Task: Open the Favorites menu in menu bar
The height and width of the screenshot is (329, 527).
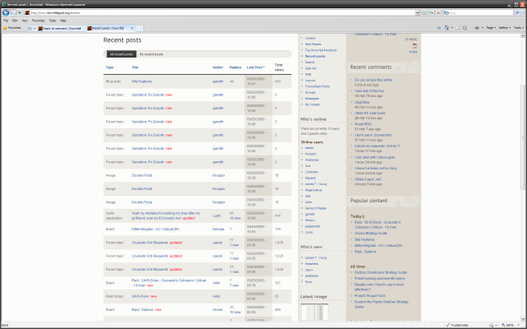Action: click(38, 21)
